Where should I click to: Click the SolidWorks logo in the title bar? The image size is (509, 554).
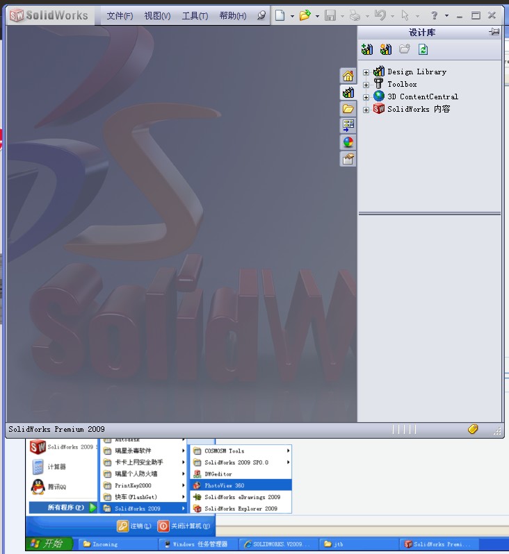pyautogui.click(x=49, y=15)
